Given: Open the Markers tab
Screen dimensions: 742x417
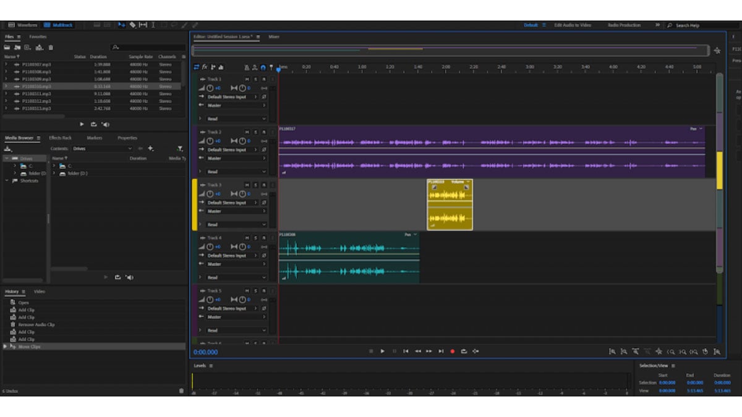Looking at the screenshot, I should (x=95, y=138).
